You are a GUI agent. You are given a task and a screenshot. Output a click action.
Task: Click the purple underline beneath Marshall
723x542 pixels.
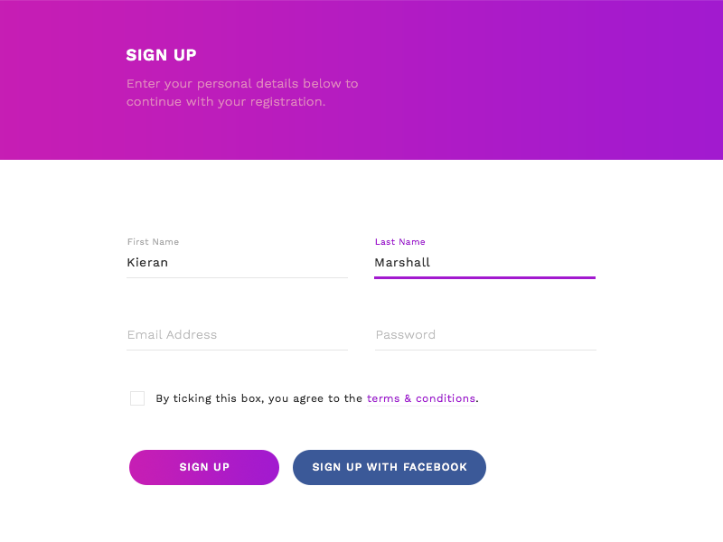point(484,277)
